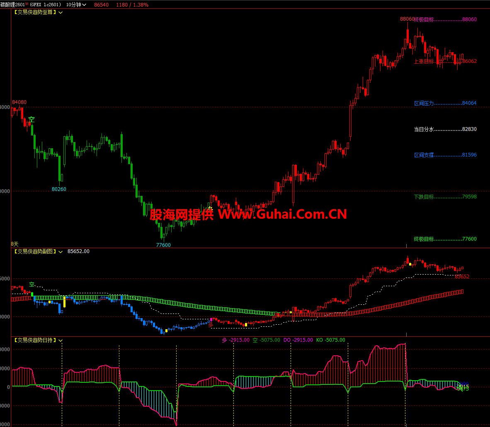Viewport: 490px width, 427px height.
Task: Open the Www.Guhai.Com.CN watermark link
Action: tap(282, 214)
